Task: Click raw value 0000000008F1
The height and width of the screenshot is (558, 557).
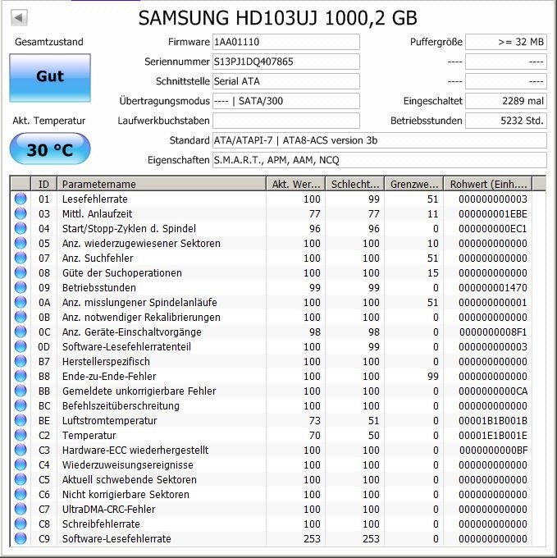Action: 493,332
